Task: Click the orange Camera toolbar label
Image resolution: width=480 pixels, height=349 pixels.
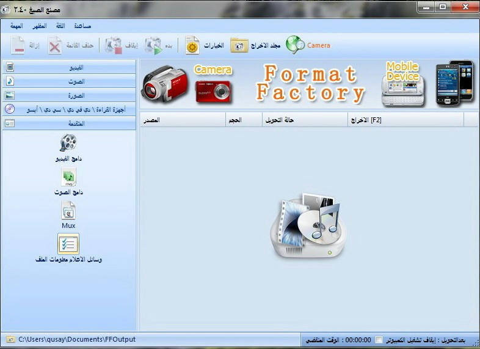Action: click(319, 45)
